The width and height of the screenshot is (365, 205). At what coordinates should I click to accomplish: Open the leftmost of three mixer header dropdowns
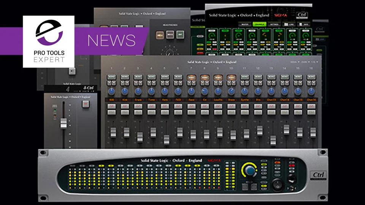coord(295,62)
